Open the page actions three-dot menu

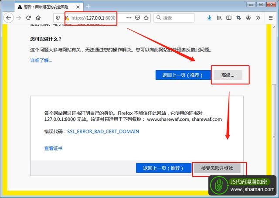pos(129,18)
